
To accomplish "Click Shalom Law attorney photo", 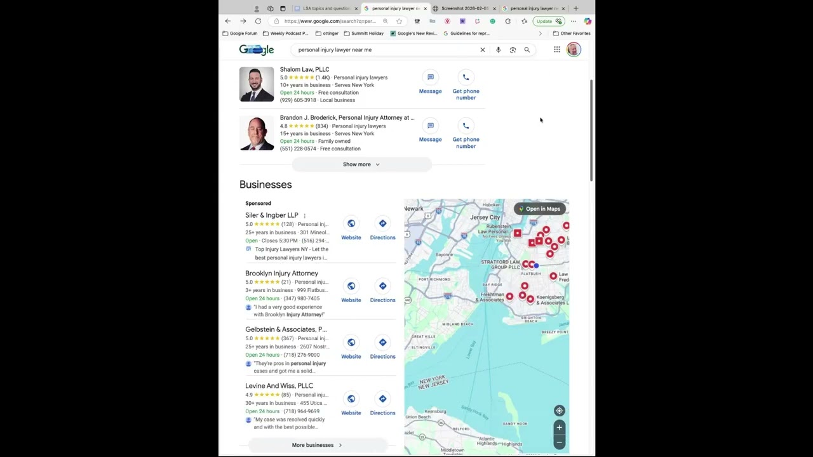I will pos(257,84).
